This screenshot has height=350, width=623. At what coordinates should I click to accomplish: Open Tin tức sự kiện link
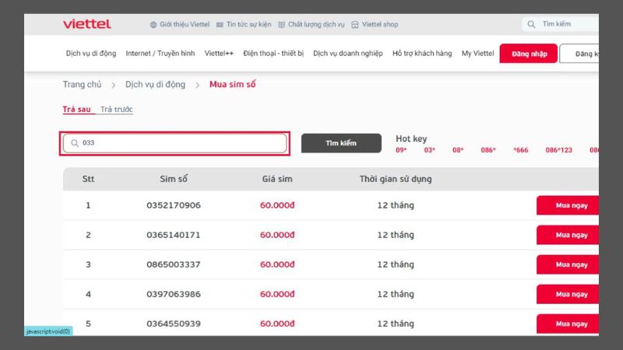click(248, 24)
